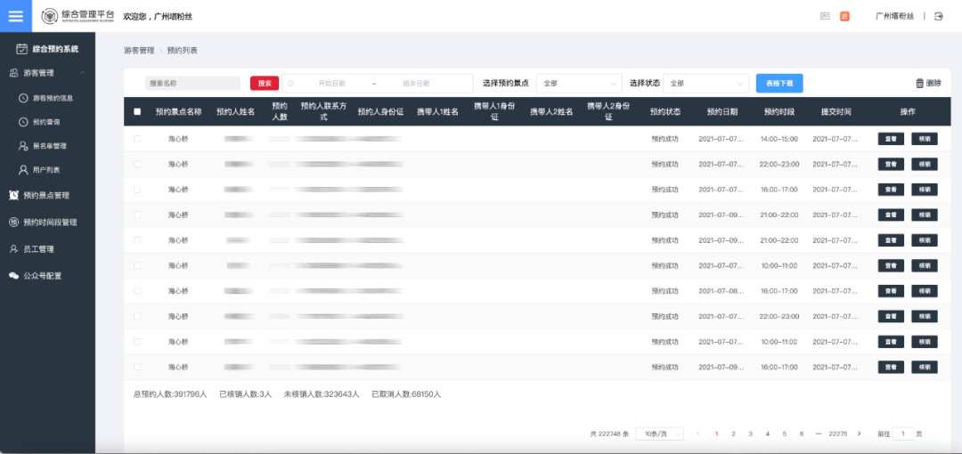Image resolution: width=962 pixels, height=454 pixels.
Task: Open 预约时间段管理 via its round icon
Action: 13,222
